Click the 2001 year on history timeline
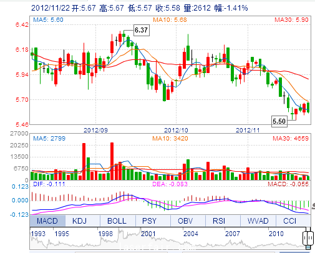This screenshot has width=315, height=253. (148, 234)
